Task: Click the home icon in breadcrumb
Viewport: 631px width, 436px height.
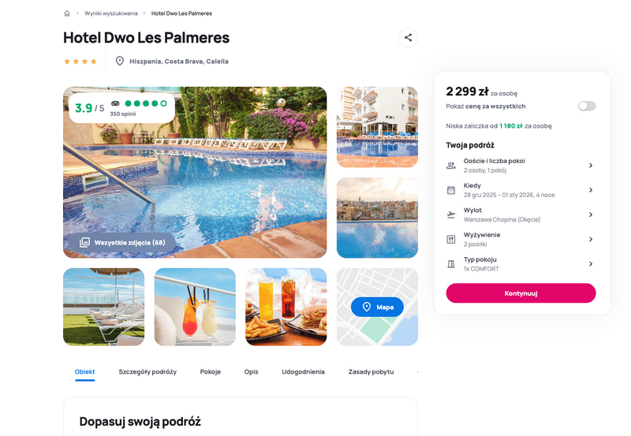Action: click(67, 13)
